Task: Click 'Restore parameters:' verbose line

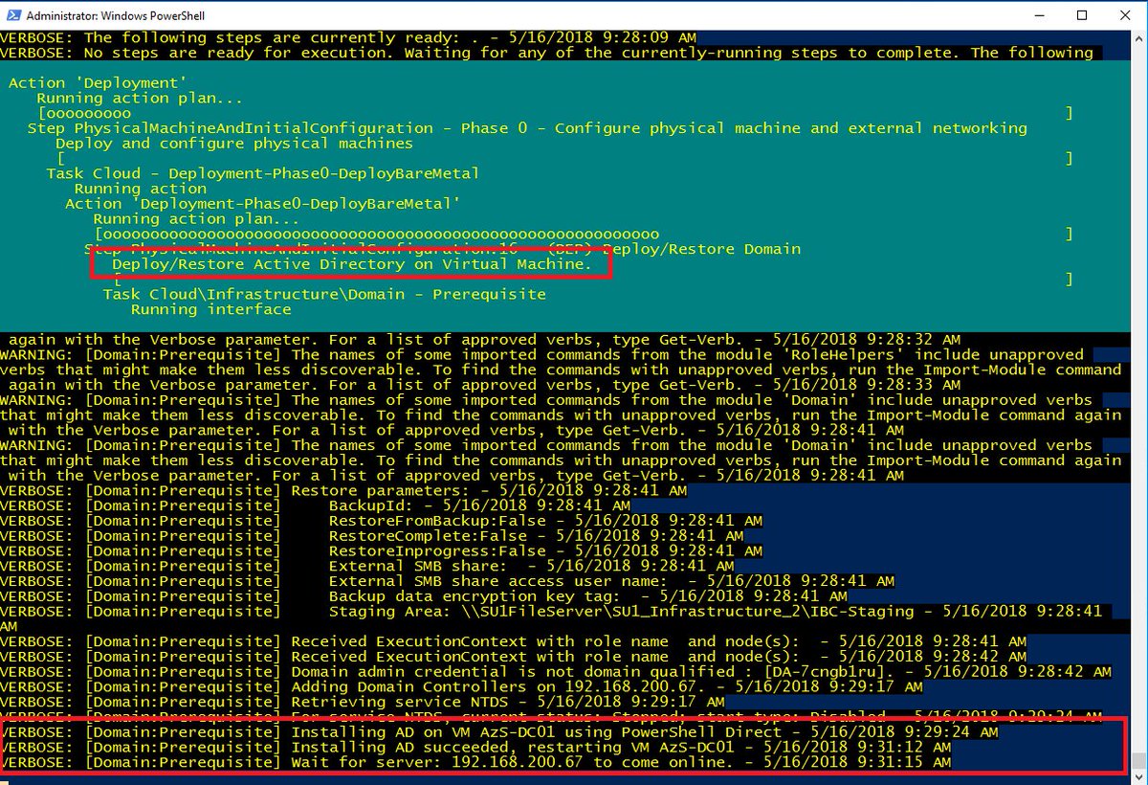Action: pos(343,490)
